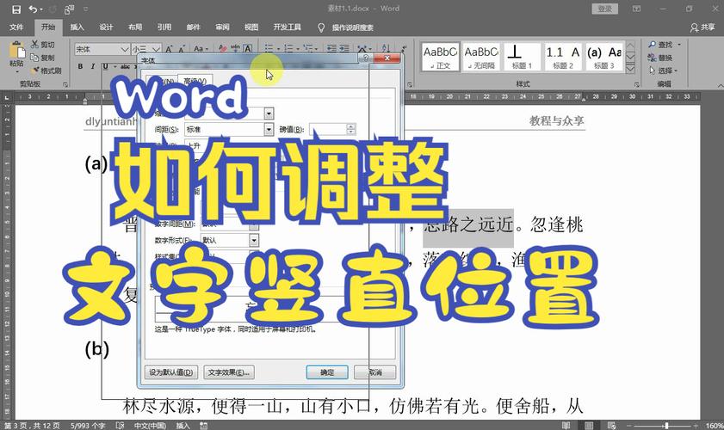Click the lightbulb 操作说明搜索 search box
The height and width of the screenshot is (430, 724).
coord(346,28)
